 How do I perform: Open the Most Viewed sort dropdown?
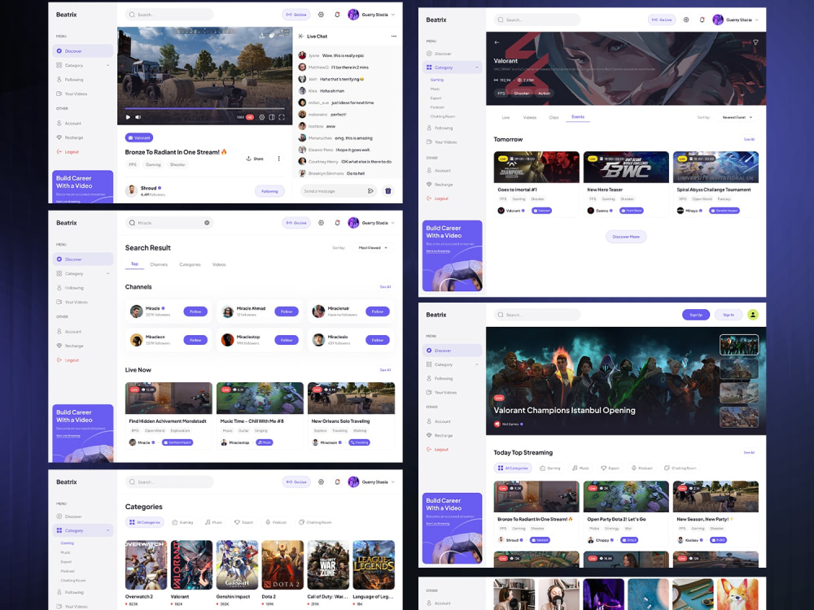[x=373, y=248]
